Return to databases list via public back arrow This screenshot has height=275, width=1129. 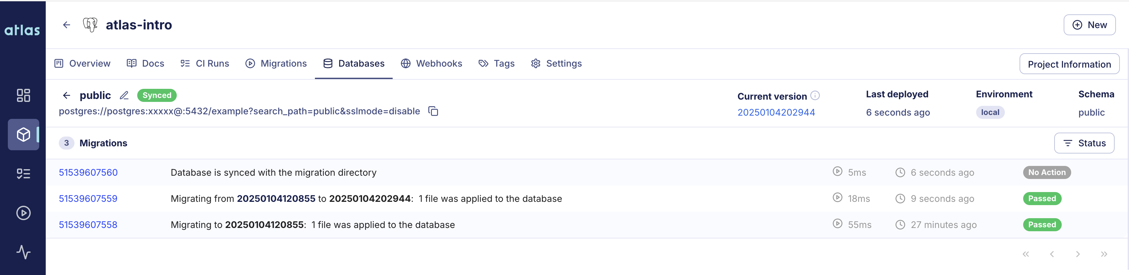[67, 95]
